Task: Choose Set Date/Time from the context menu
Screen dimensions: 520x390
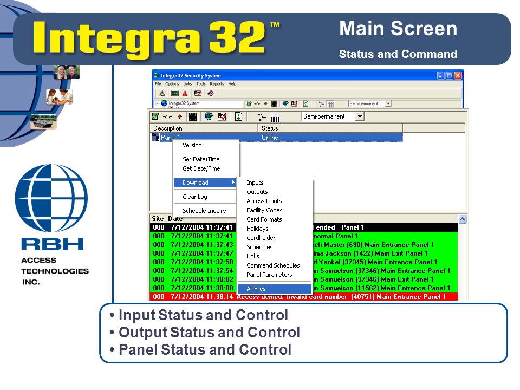Action: 205,159
